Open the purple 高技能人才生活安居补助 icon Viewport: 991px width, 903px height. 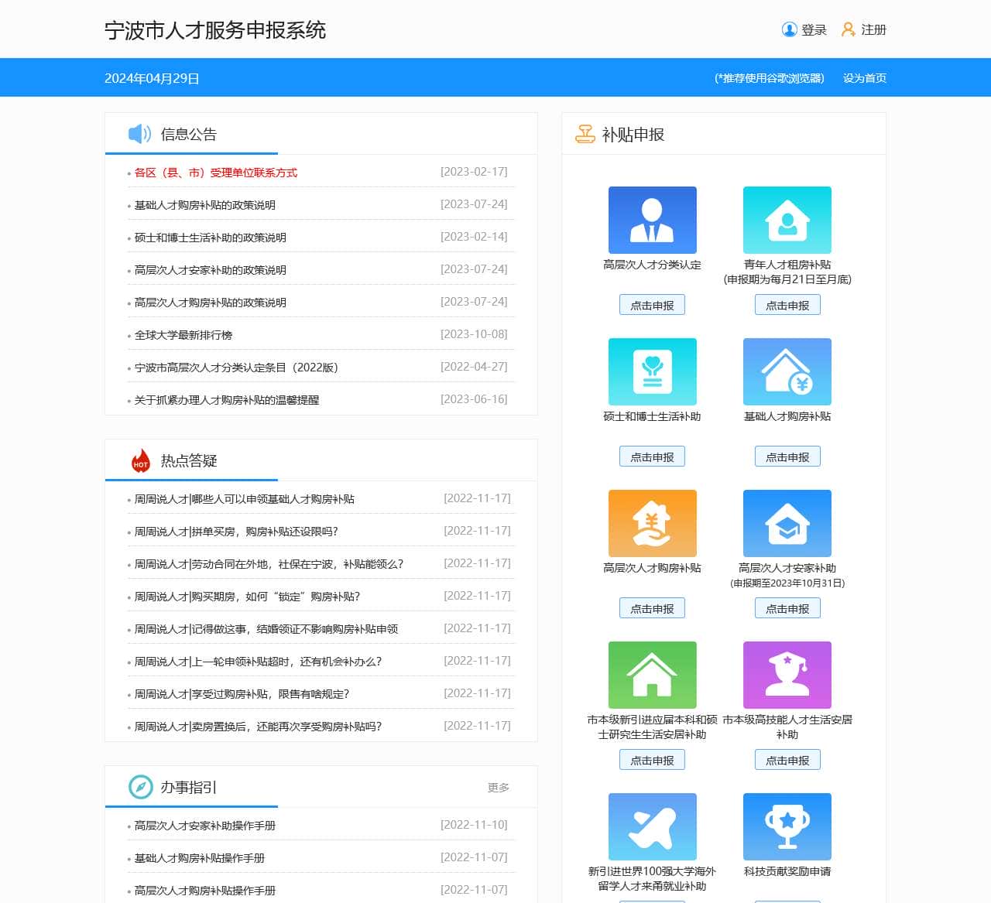pyautogui.click(x=787, y=676)
